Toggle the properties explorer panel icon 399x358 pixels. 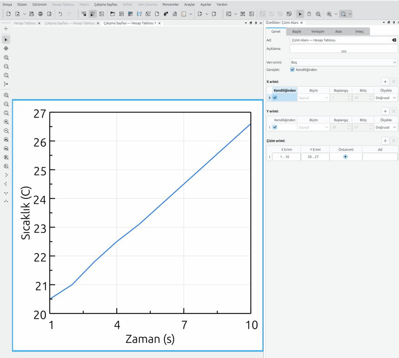pyautogui.click(x=93, y=14)
